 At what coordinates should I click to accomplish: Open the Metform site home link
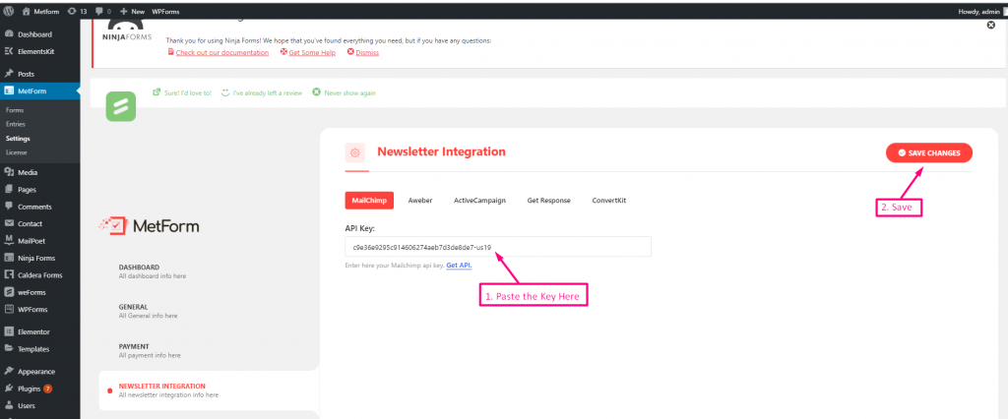coord(42,12)
